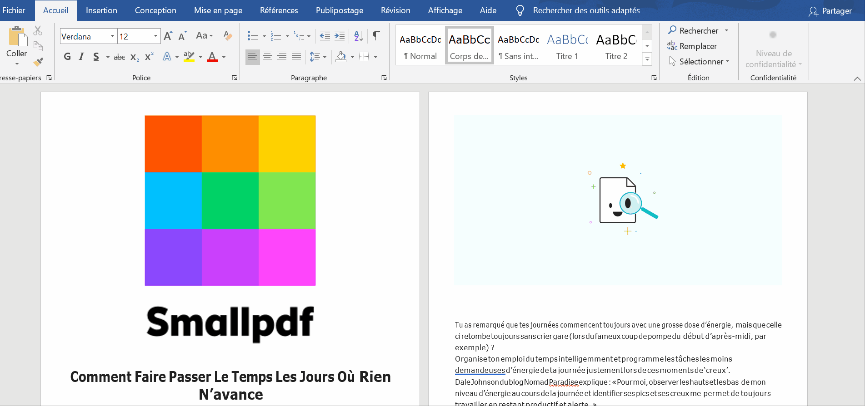
Task: Click the multilevel list icon
Action: (x=299, y=36)
